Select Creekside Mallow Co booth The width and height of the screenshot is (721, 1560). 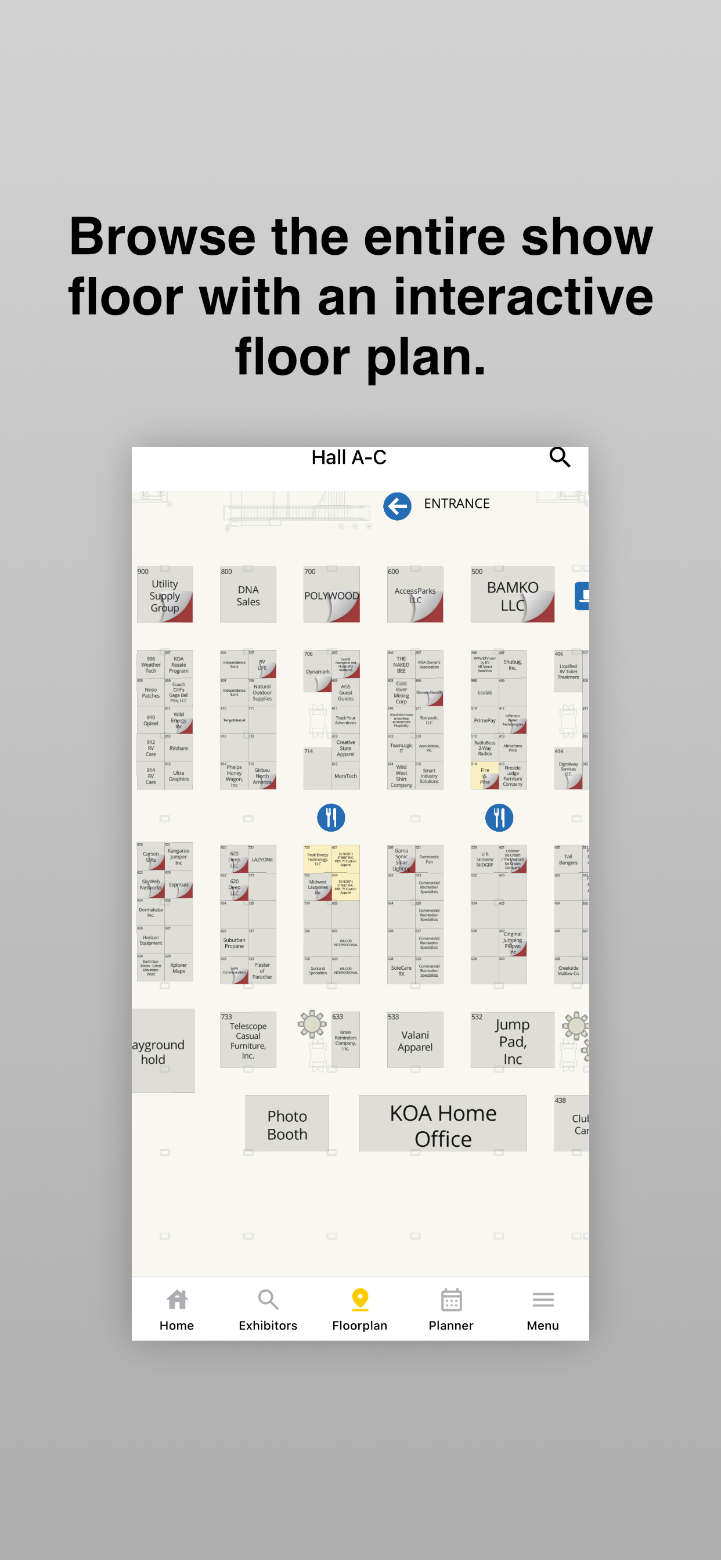point(568,971)
